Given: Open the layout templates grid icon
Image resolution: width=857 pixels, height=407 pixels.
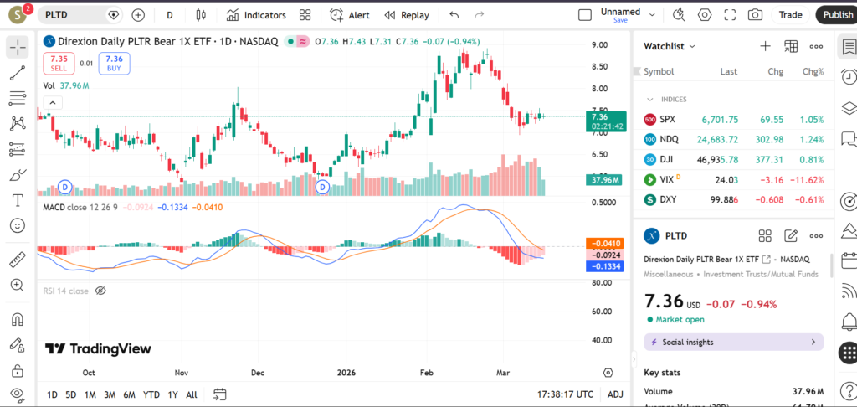Looking at the screenshot, I should 305,15.
